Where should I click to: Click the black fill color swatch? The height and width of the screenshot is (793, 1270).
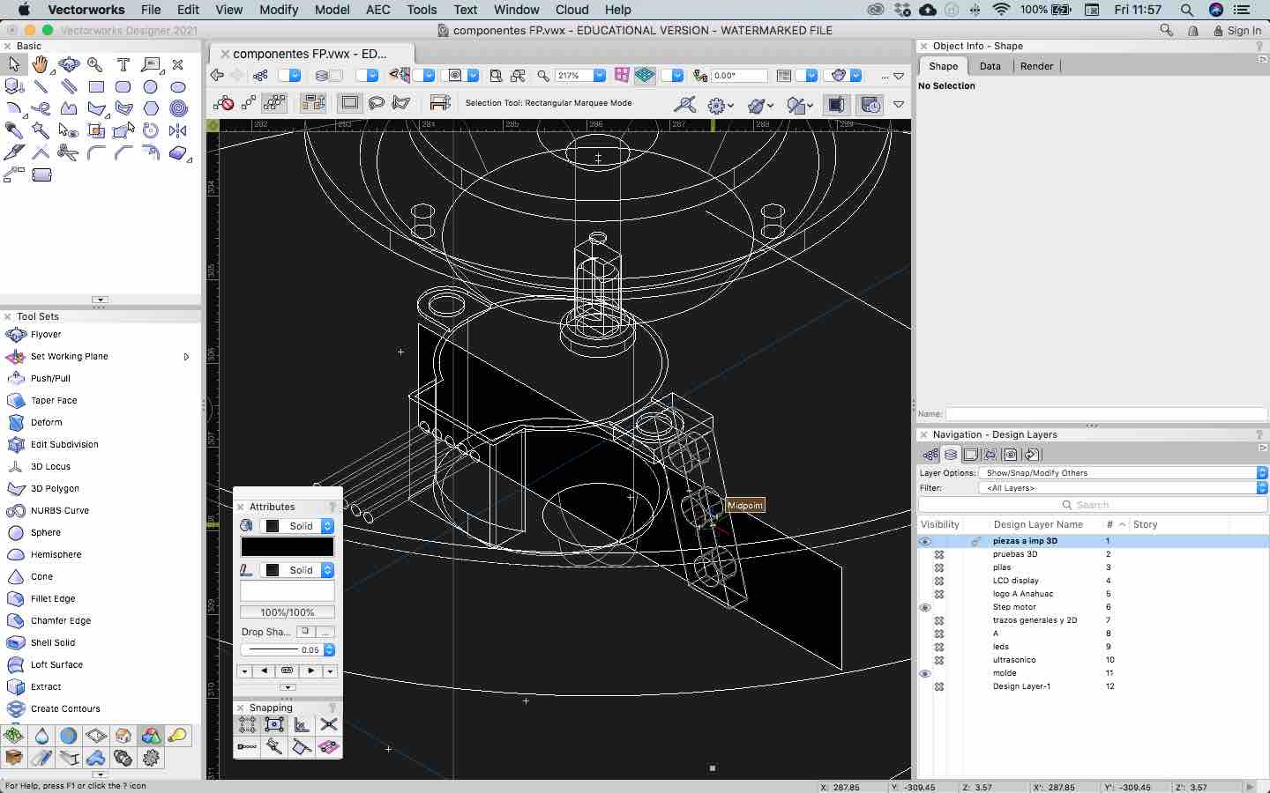point(288,547)
